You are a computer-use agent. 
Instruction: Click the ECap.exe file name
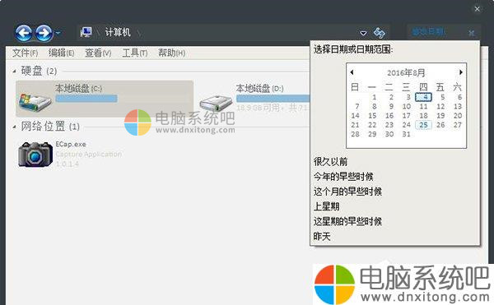tap(71, 145)
